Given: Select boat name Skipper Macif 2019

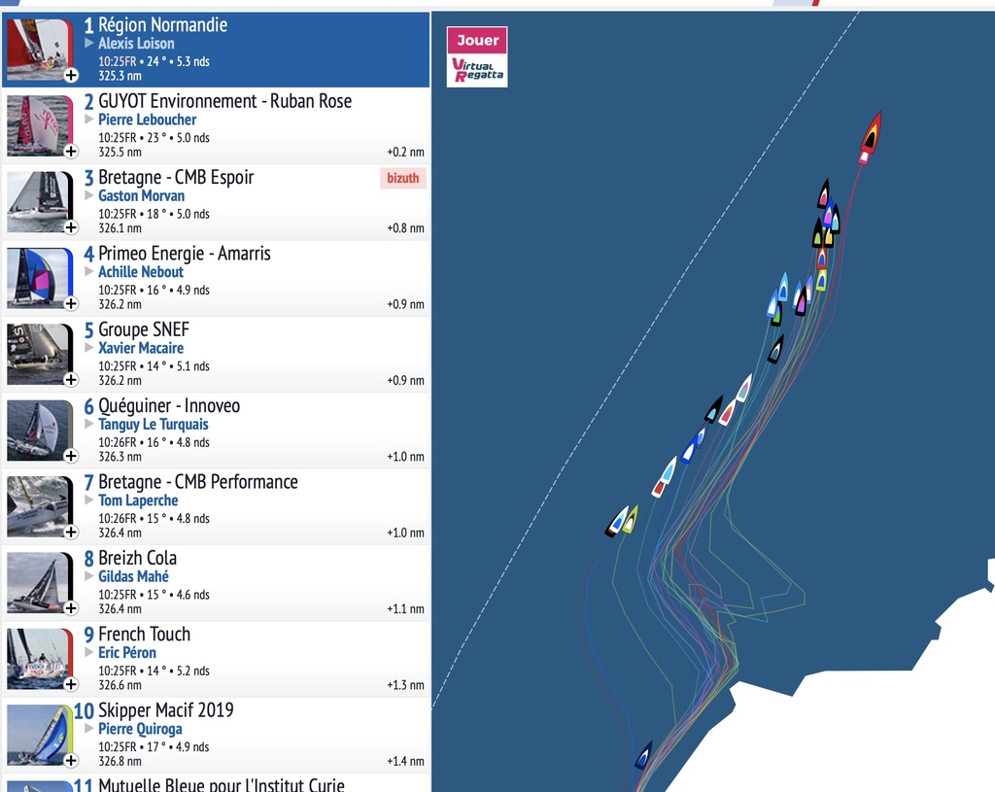Looking at the screenshot, I should coord(165,710).
